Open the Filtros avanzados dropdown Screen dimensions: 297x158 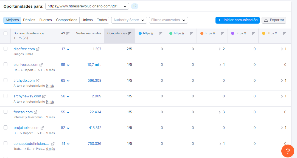168,20
